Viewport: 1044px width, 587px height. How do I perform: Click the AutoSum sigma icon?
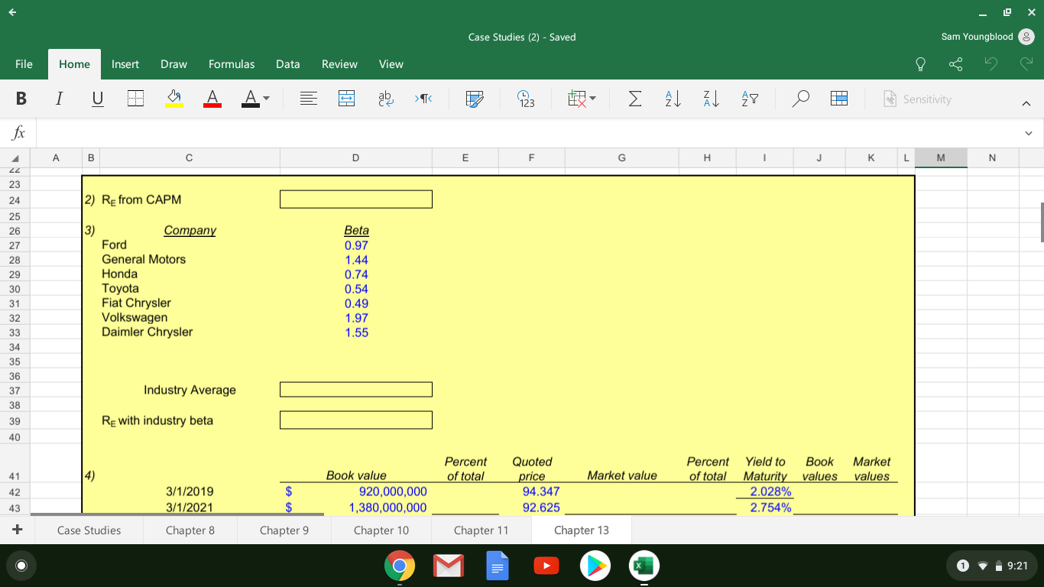634,99
